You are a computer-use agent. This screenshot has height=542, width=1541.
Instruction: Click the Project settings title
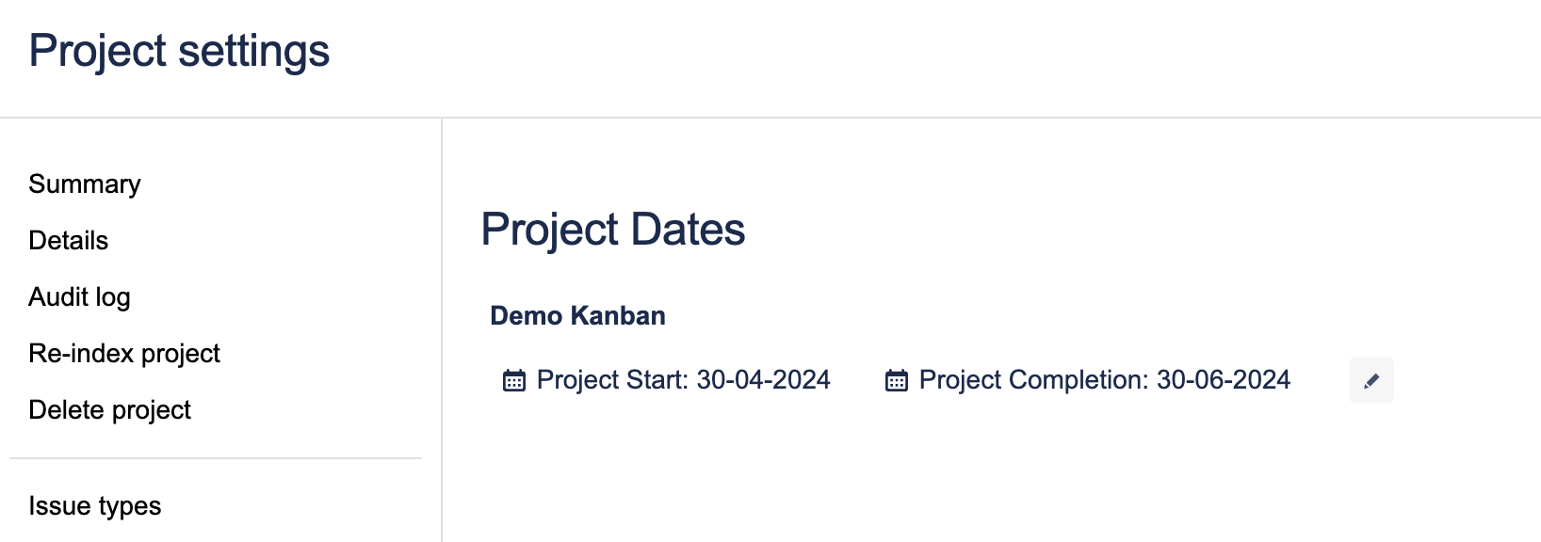click(x=180, y=52)
